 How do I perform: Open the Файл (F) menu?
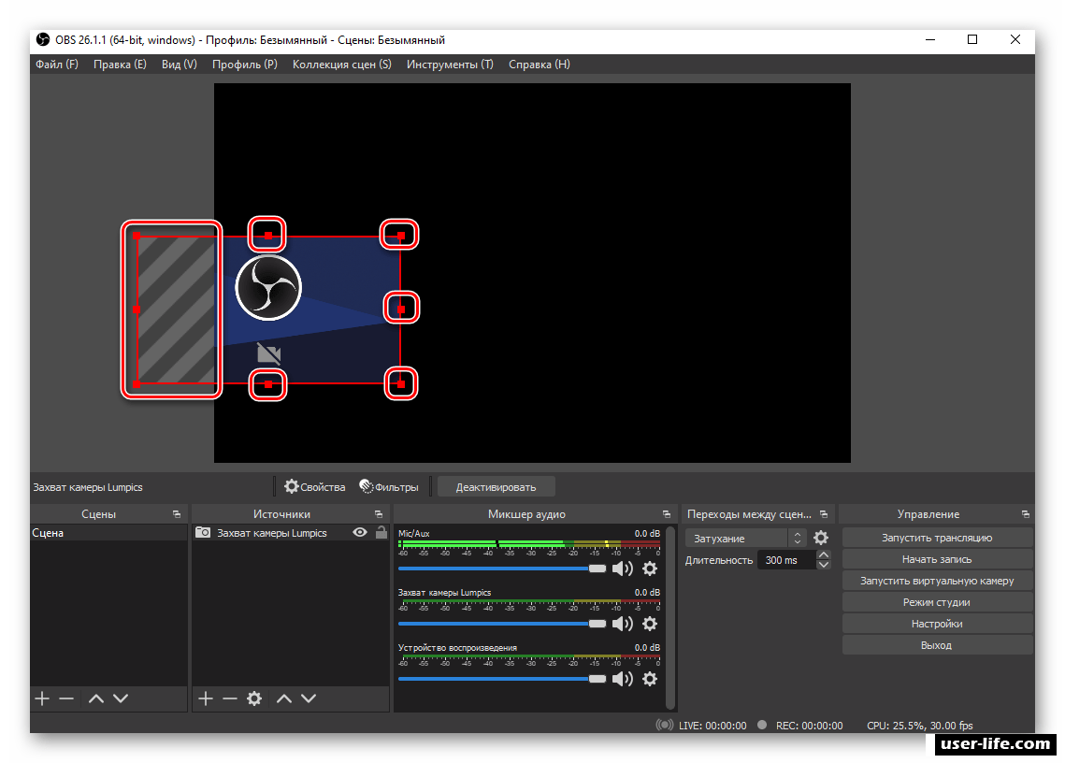tap(57, 64)
